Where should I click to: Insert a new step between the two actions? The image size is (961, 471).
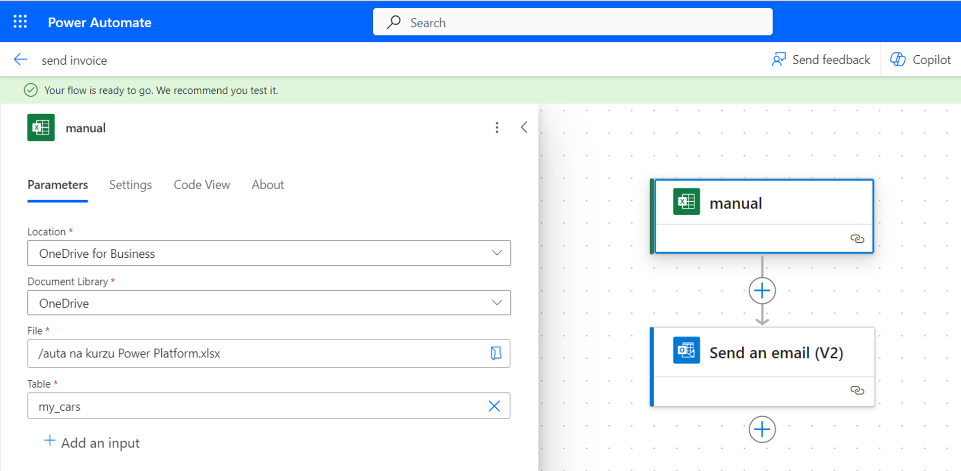click(x=762, y=290)
